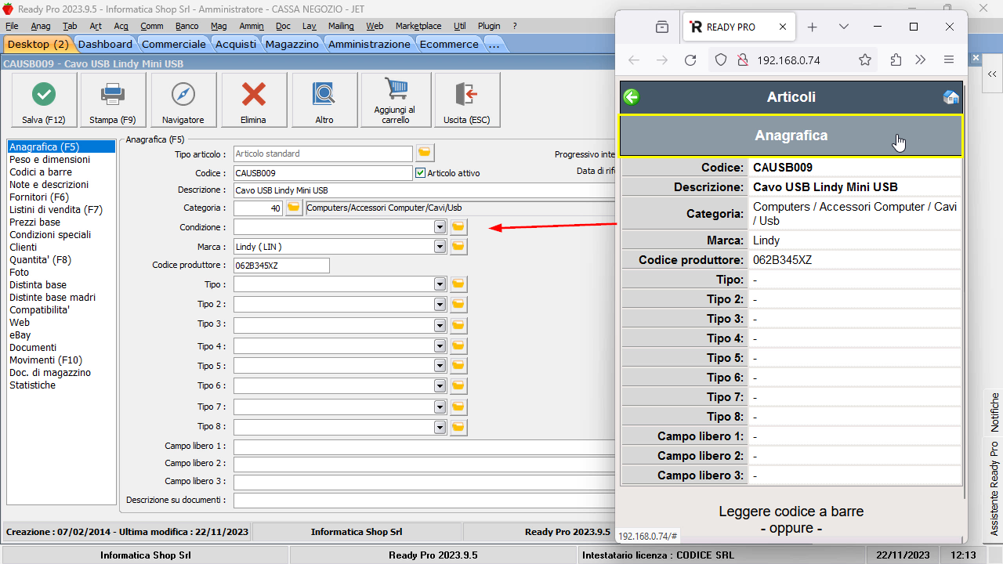Viewport: 1003px width, 564px height.
Task: Click home icon in Articoli web header
Action: click(950, 97)
